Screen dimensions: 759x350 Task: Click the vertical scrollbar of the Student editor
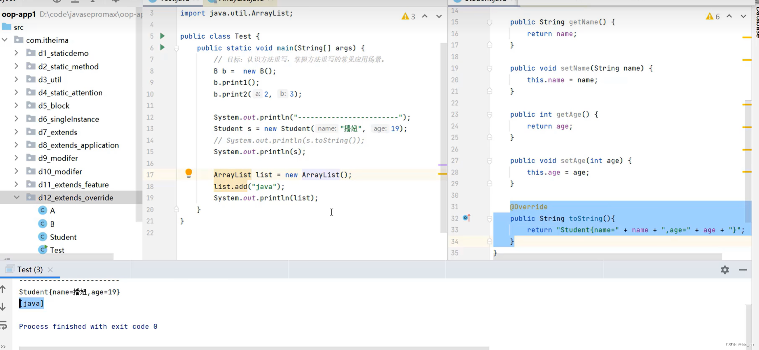pyautogui.click(x=748, y=162)
